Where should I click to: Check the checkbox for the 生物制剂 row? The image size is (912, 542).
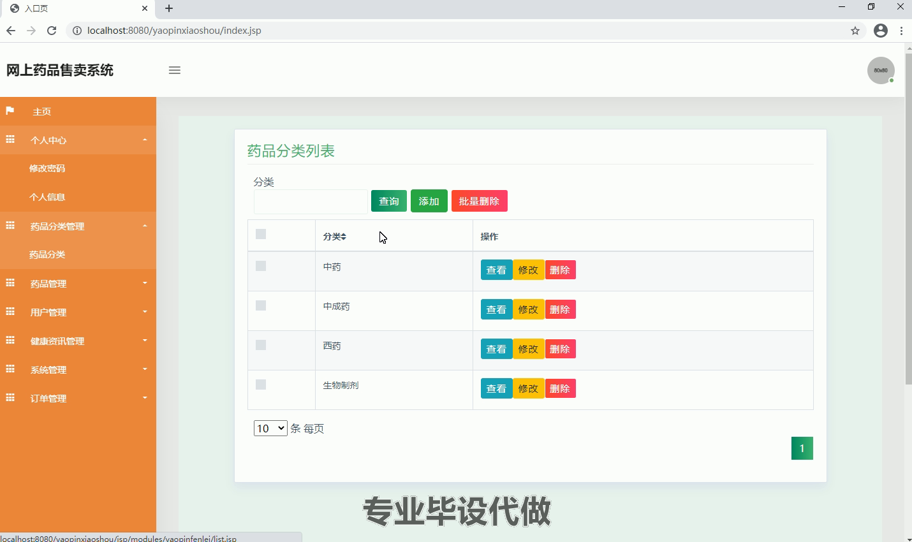(261, 385)
